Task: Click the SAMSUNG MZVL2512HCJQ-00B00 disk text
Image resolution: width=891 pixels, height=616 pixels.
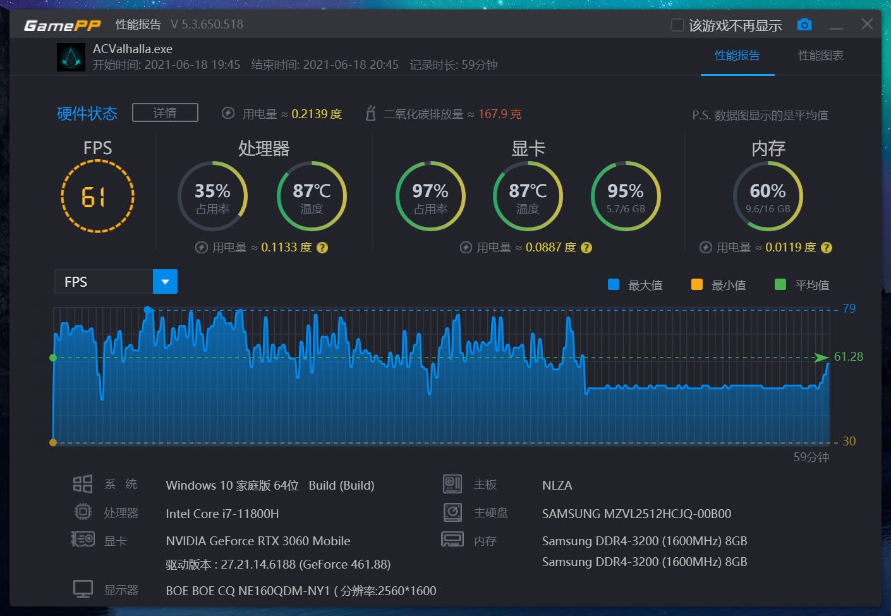Action: coord(637,514)
